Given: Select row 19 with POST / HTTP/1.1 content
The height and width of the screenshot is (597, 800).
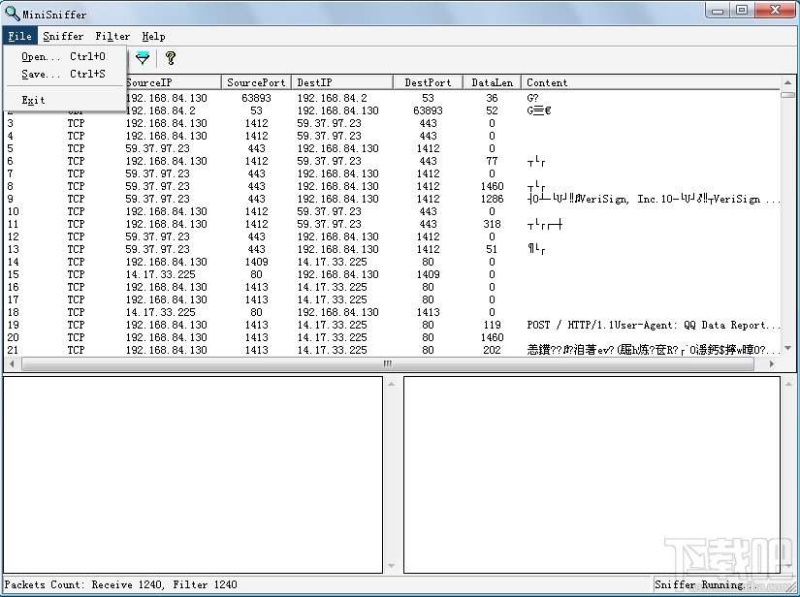Looking at the screenshot, I should click(393, 325).
